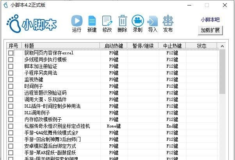The image size is (235, 160).
Task: Click the 导入 (Import) icon
Action: point(153,21)
